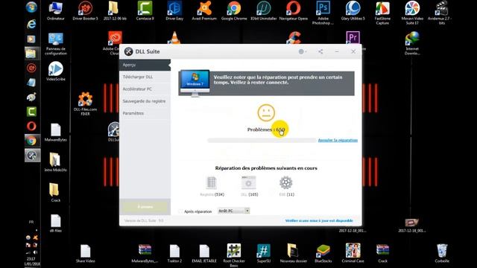This screenshot has height=268, width=477.
Task: Select the Nouveau dossier folder icon
Action: (x=294, y=253)
